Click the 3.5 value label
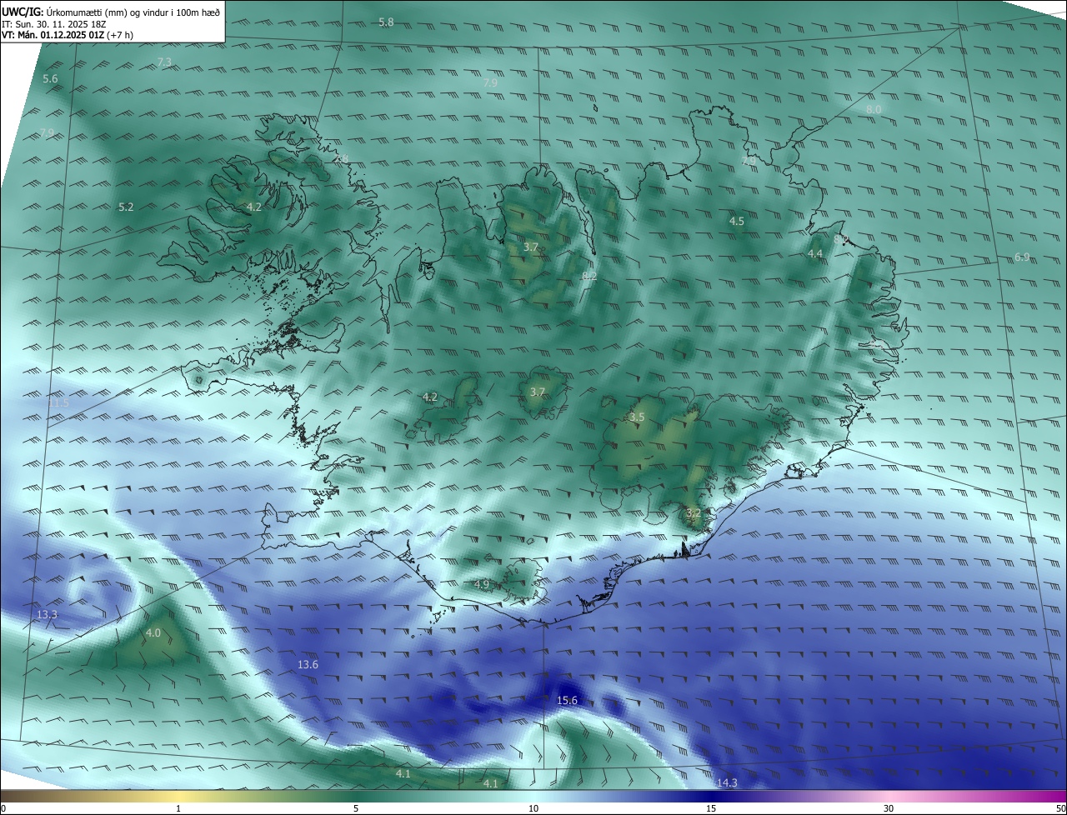 (637, 417)
